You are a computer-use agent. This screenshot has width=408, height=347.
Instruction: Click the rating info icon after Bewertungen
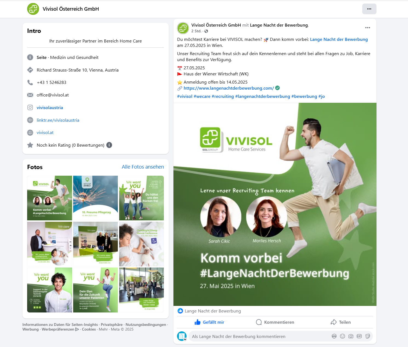pyautogui.click(x=109, y=145)
